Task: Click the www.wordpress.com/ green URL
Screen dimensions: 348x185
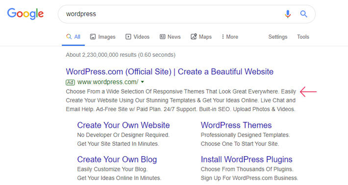Action: [108, 82]
